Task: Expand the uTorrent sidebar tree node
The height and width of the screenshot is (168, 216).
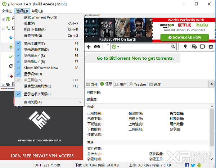Action: coord(4,19)
